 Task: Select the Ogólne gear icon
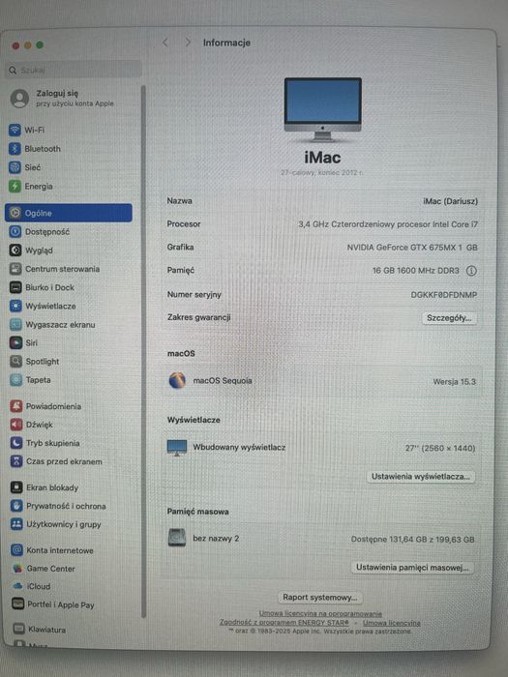pyautogui.click(x=15, y=213)
